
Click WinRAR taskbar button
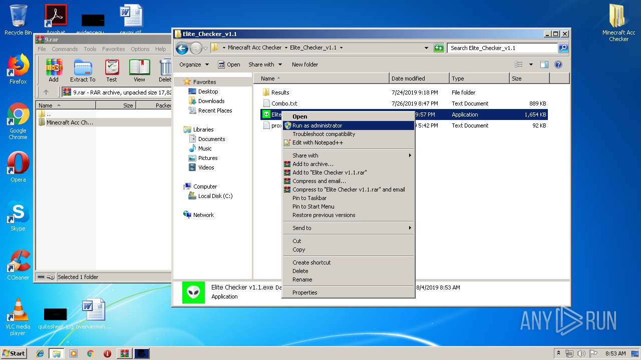click(x=124, y=353)
